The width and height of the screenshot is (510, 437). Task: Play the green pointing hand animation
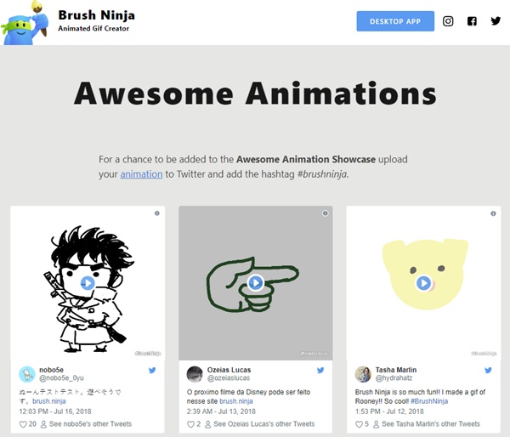[x=256, y=283]
